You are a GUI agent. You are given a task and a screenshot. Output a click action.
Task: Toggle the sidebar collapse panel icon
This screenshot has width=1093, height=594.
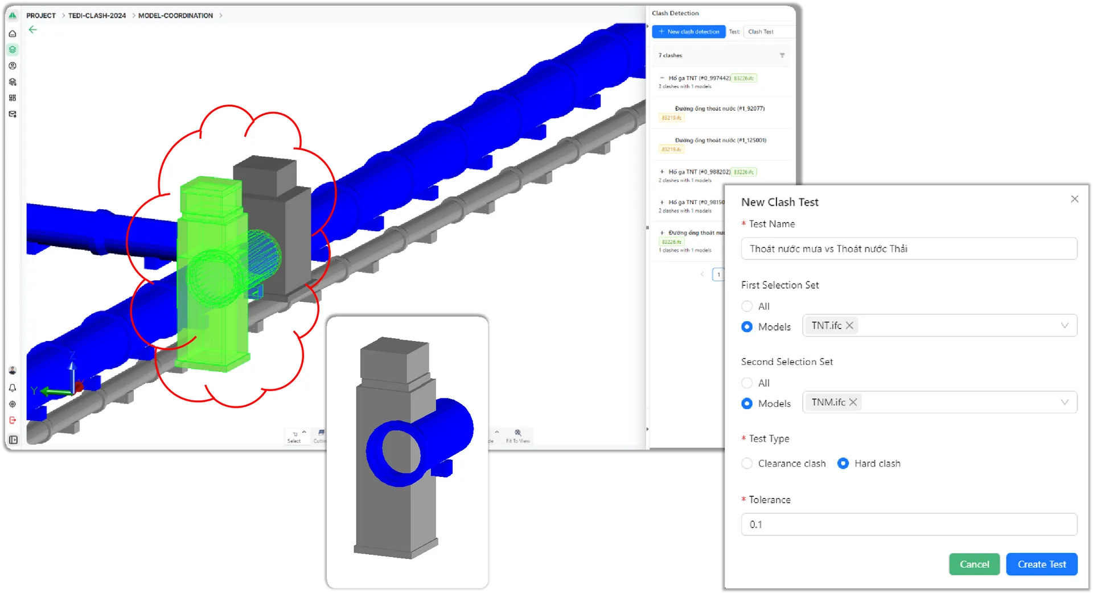13,439
